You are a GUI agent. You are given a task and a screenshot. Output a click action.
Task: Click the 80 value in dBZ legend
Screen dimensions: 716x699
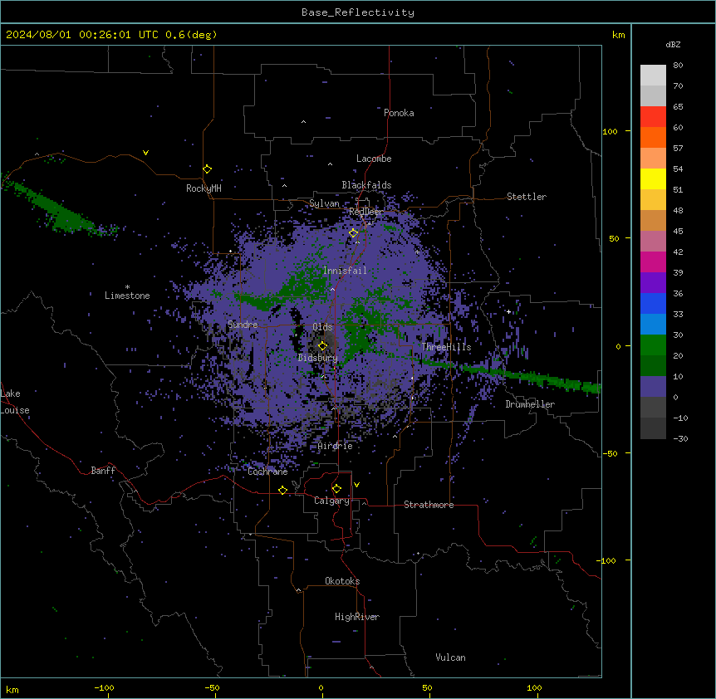[678, 66]
